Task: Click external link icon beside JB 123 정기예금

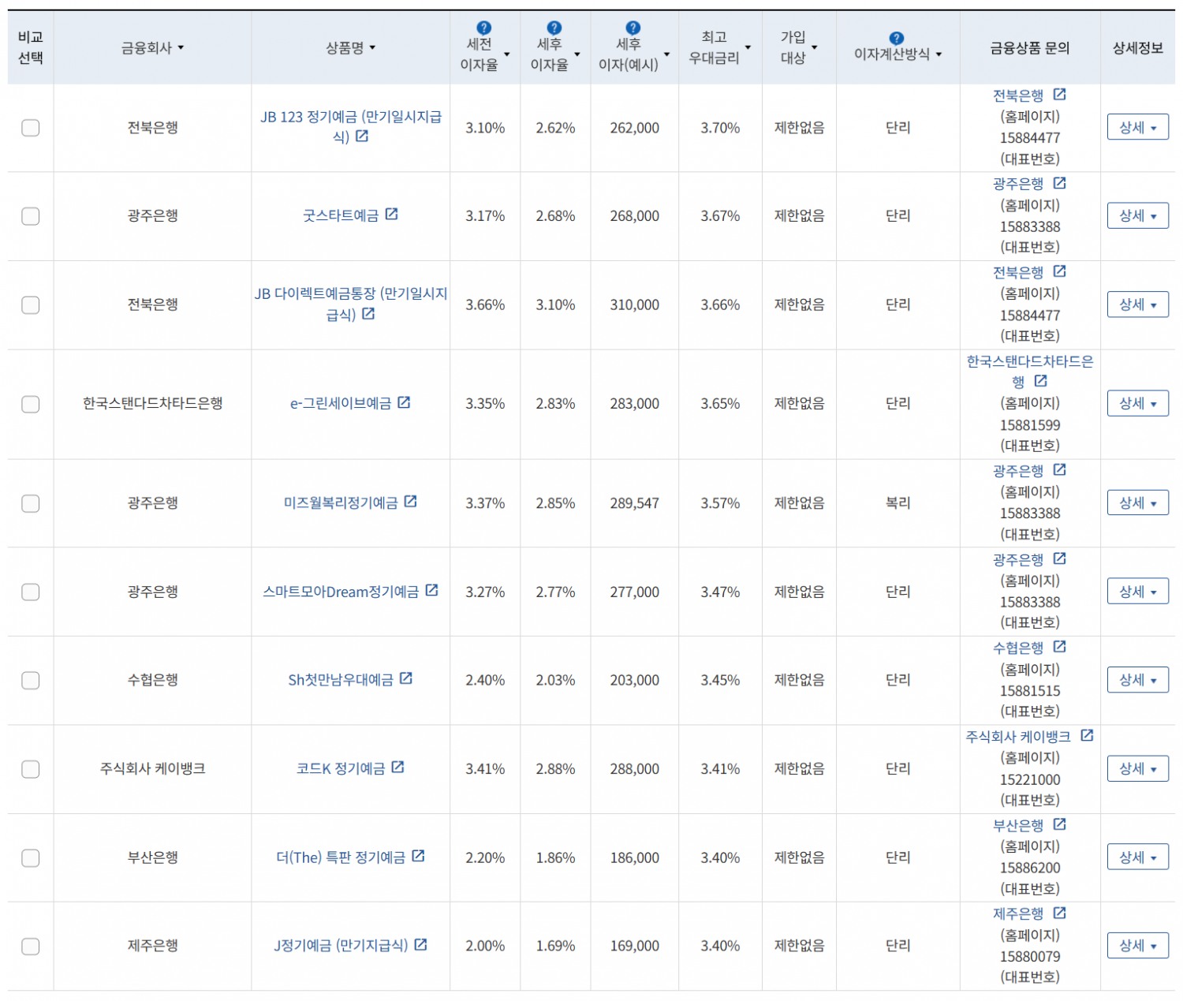Action: [362, 136]
